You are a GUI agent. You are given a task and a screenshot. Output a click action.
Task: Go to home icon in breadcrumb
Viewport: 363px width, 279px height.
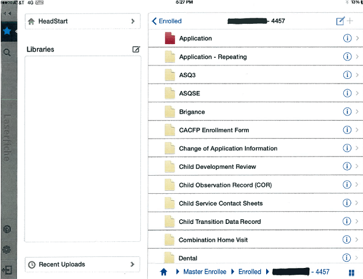point(164,271)
